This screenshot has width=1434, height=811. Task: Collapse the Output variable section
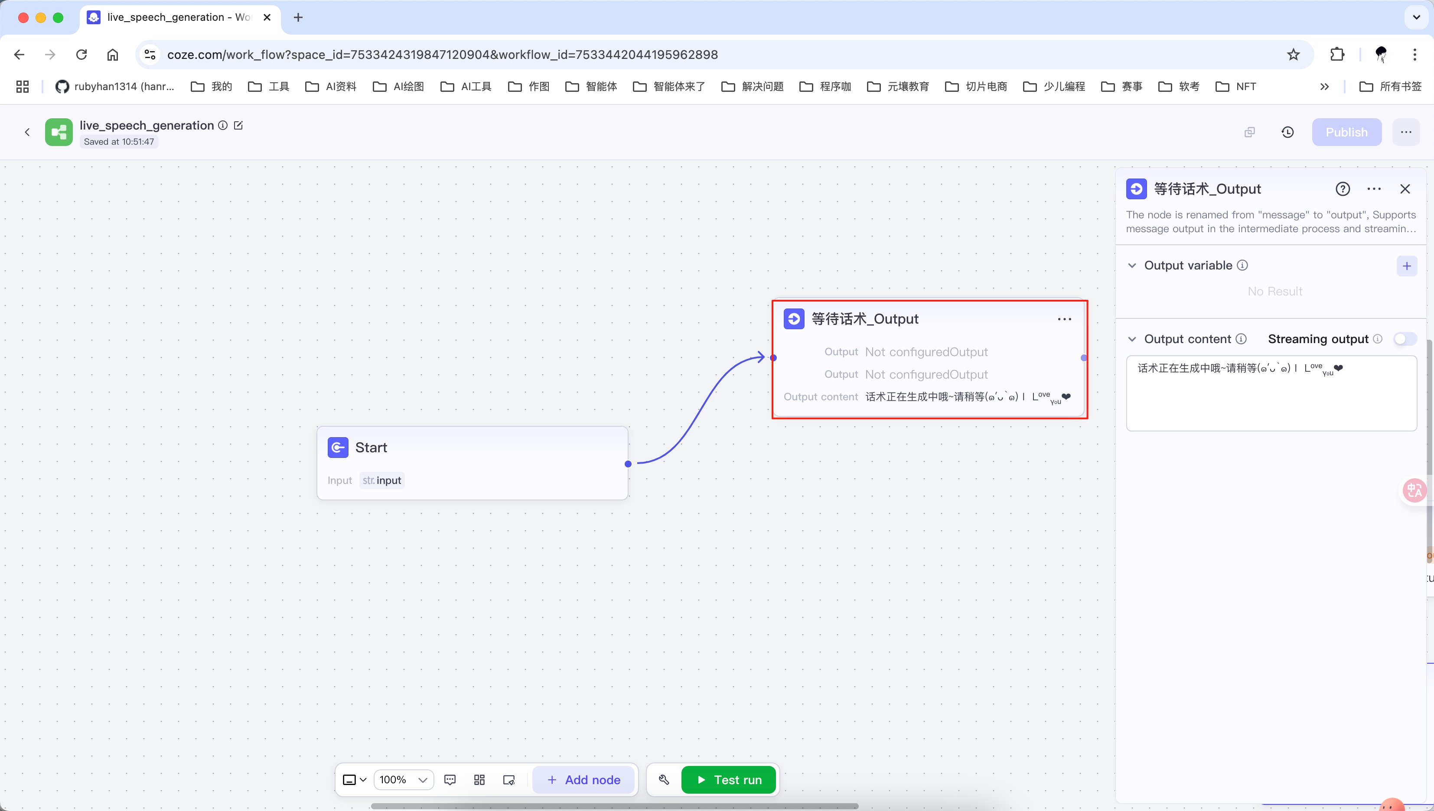point(1132,266)
